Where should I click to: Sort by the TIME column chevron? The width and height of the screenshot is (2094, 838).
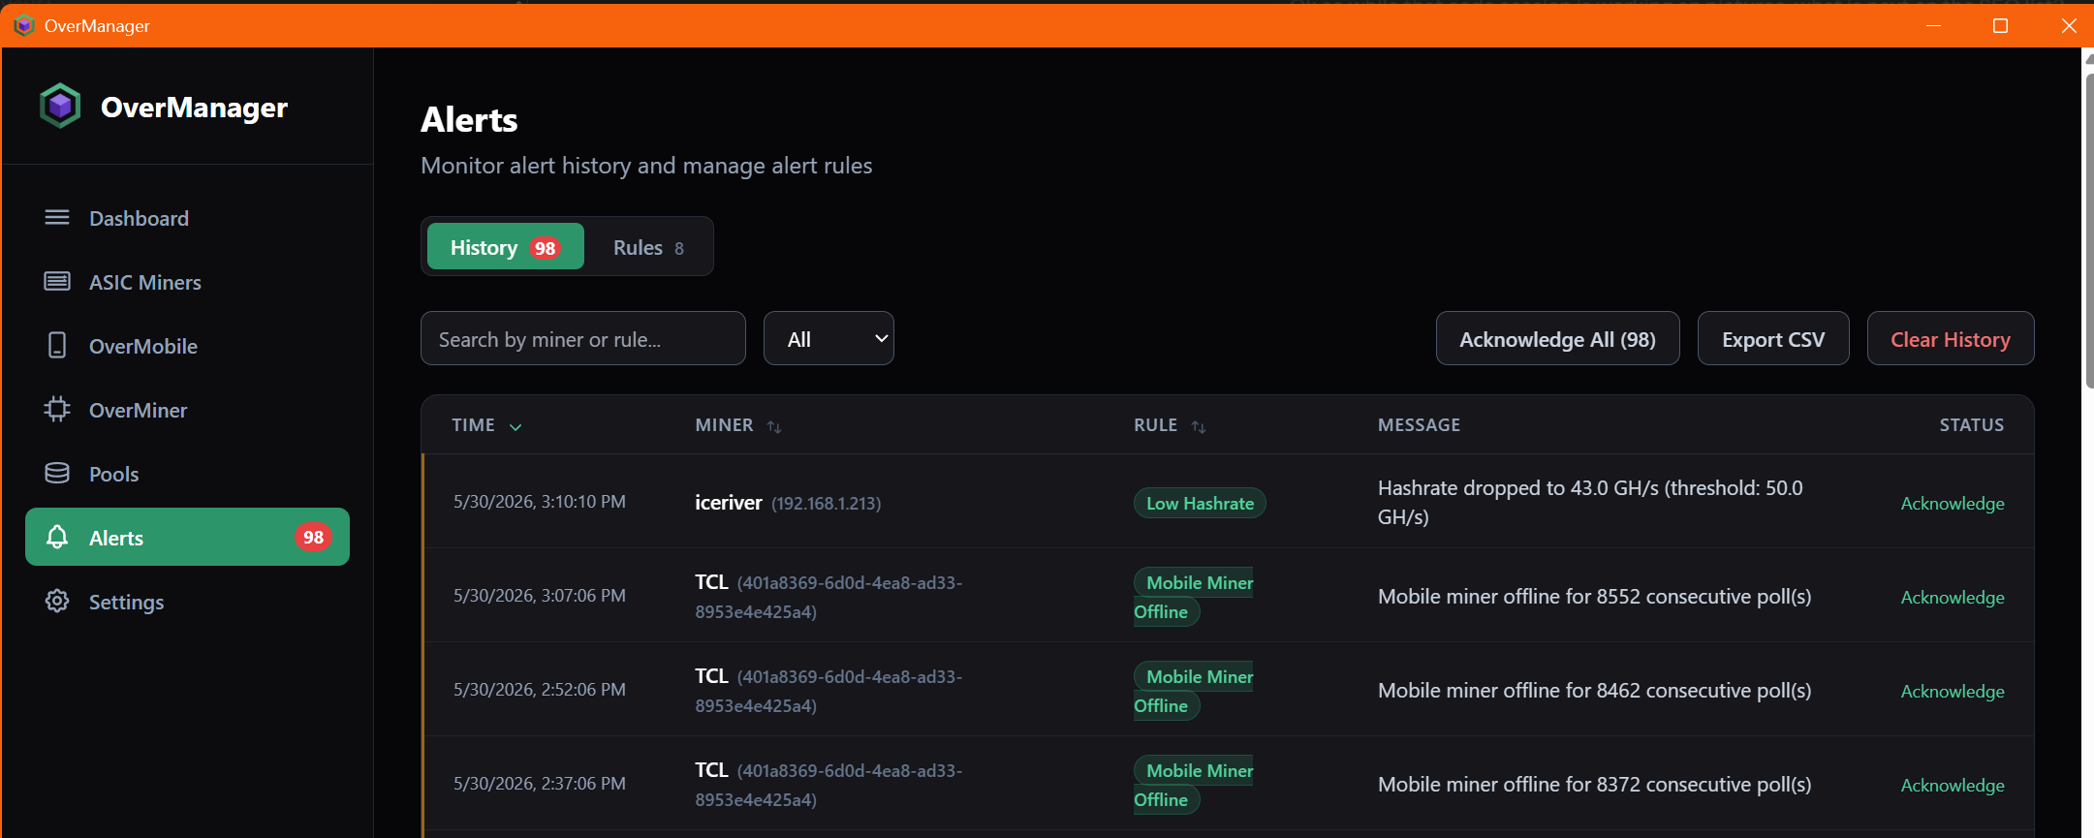[516, 426]
